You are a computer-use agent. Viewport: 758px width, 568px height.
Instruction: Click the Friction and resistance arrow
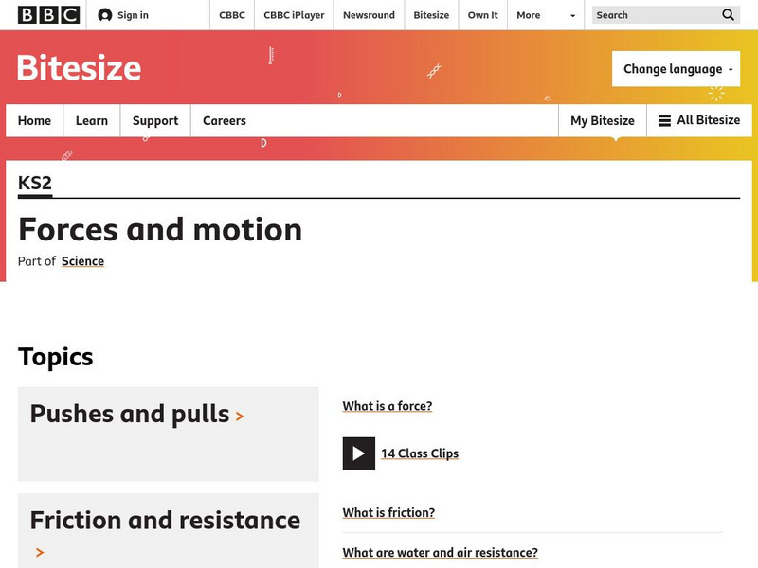39,552
